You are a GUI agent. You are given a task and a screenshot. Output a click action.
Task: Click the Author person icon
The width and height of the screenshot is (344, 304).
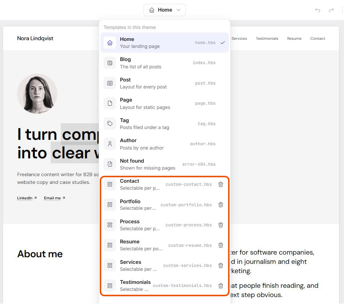(x=110, y=144)
